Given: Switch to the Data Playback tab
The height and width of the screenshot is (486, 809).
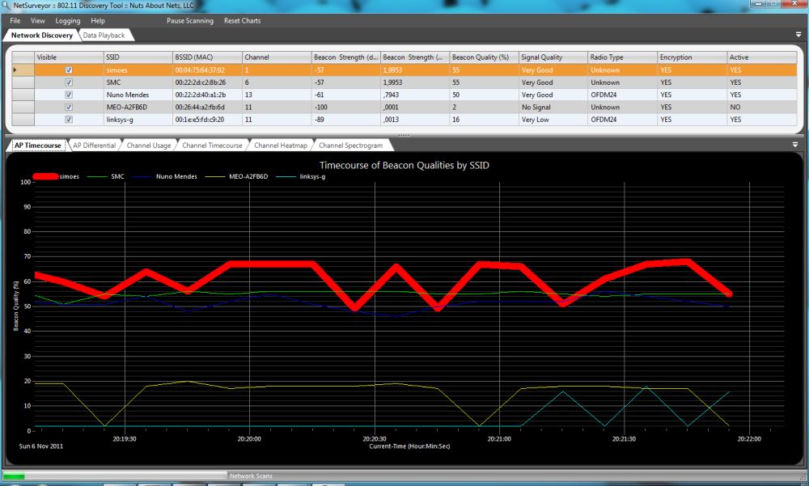Looking at the screenshot, I should pyautogui.click(x=104, y=35).
